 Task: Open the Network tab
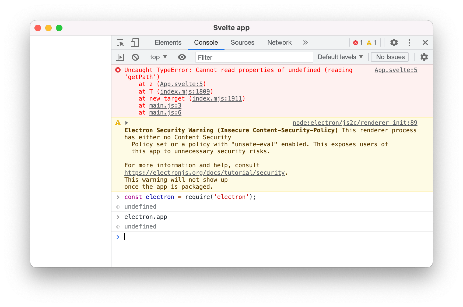(x=279, y=42)
